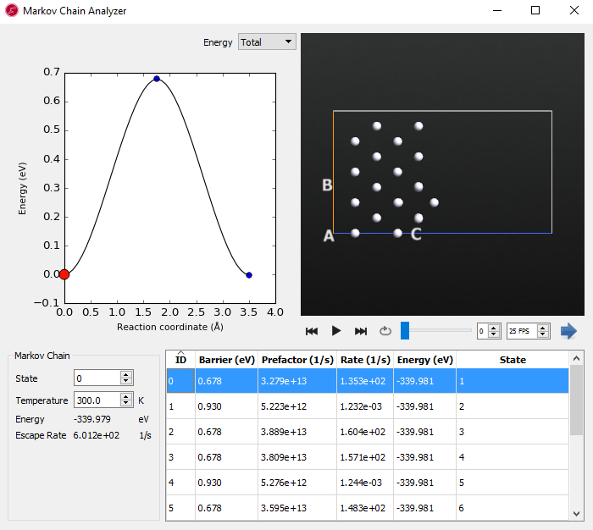The height and width of the screenshot is (530, 593).
Task: Decrease the Temperature value
Action: click(x=126, y=403)
